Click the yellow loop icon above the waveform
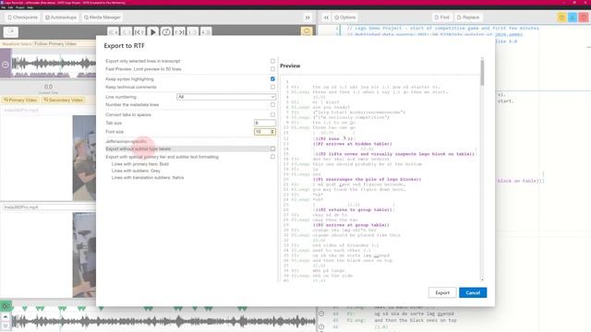 [x=307, y=31]
